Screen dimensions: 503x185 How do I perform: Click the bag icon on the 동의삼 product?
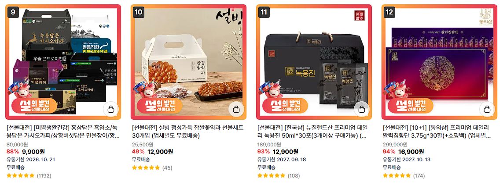tap(487, 109)
